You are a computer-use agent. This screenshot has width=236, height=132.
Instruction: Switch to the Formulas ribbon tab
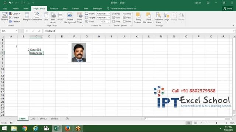pos(54,8)
